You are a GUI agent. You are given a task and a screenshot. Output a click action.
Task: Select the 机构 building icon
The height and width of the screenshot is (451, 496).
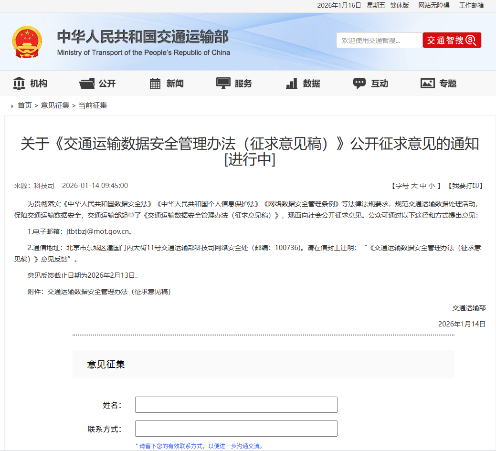pyautogui.click(x=19, y=83)
